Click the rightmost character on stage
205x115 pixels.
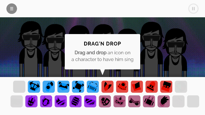pyautogui.click(x=175, y=53)
